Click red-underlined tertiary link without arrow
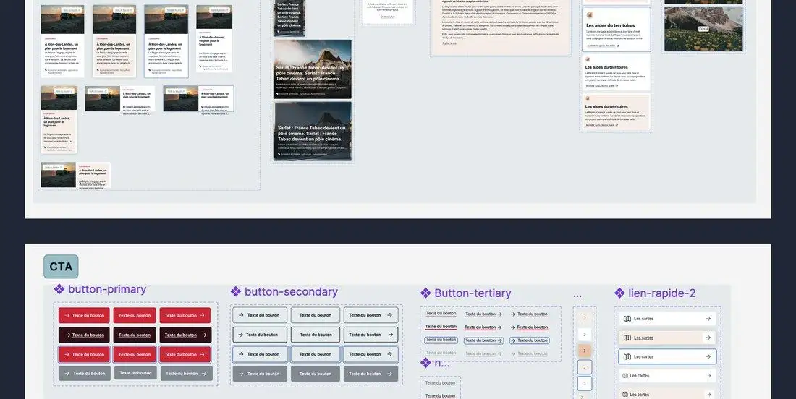The image size is (796, 399). [x=441, y=327]
